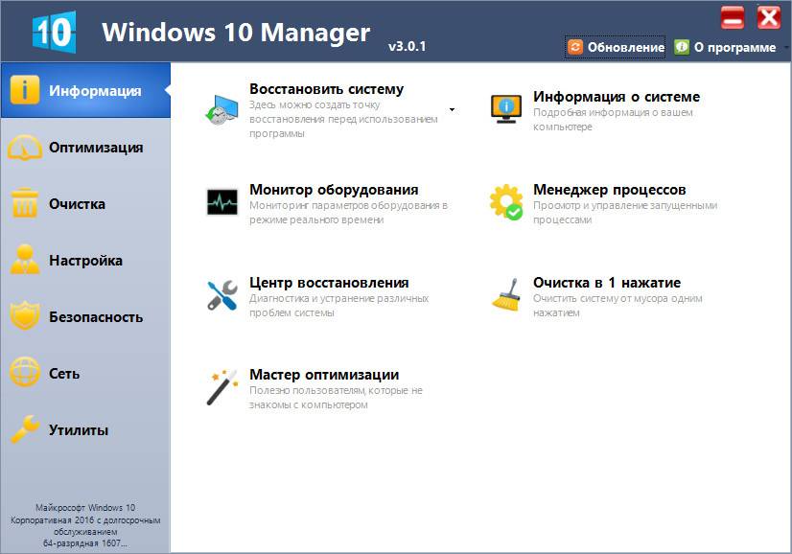Click the Оптимизация gauge icon
Viewport: 792px width, 554px height.
coord(24,147)
